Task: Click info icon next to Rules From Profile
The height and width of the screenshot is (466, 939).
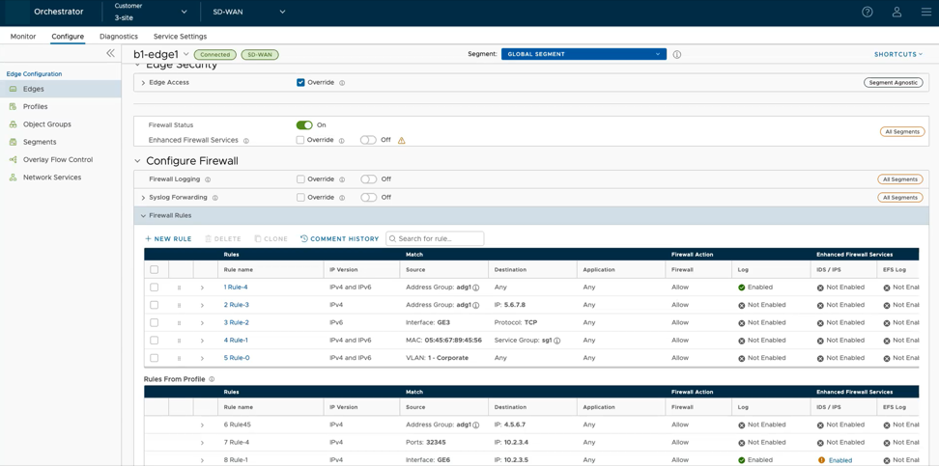Action: click(212, 379)
